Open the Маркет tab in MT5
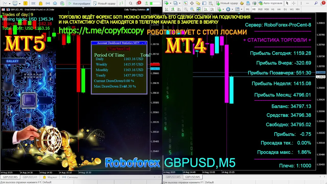 pyautogui.click(x=50, y=177)
